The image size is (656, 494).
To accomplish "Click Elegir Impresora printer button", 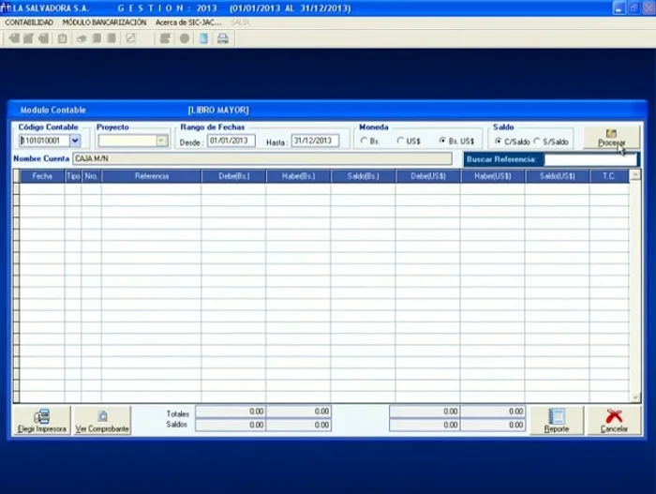I will (41, 421).
